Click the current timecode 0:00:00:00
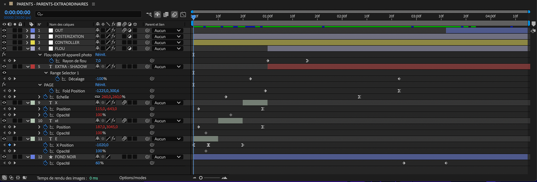 (x=17, y=12)
